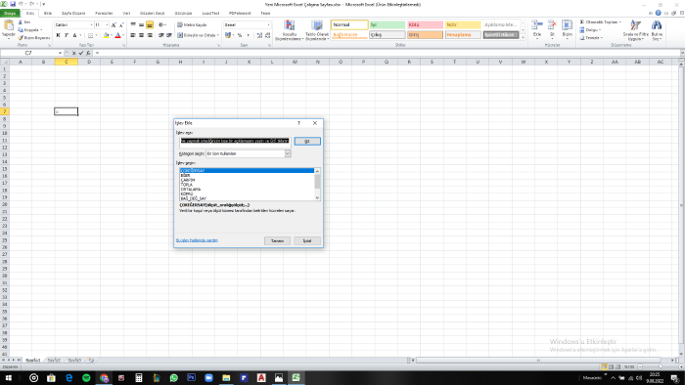Open the Kategori seçin combo box

[x=249, y=153]
